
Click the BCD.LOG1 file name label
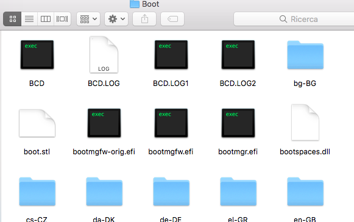171,84
